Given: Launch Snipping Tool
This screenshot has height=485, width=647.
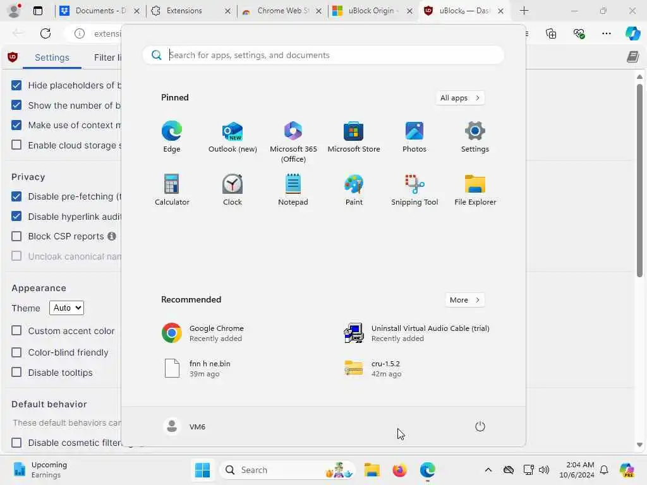Looking at the screenshot, I should (414, 189).
